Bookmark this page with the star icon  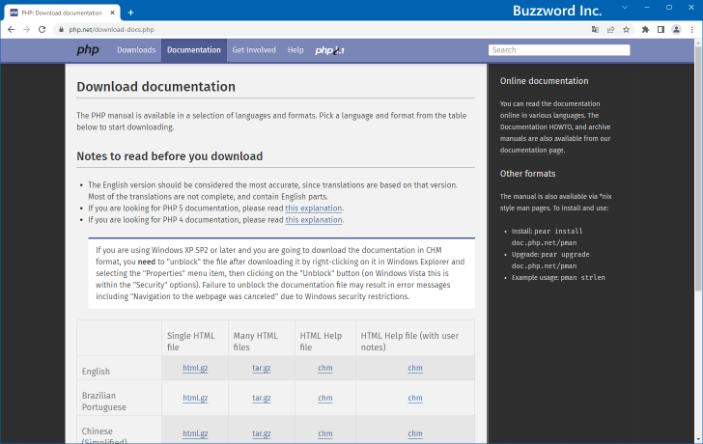tap(627, 30)
